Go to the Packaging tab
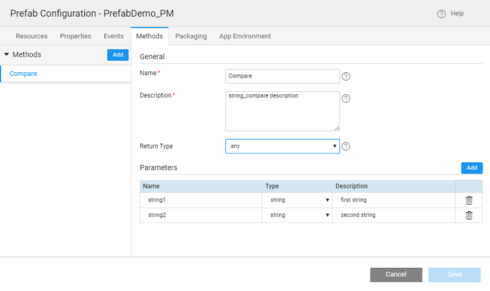Image resolution: width=490 pixels, height=291 pixels. [191, 36]
